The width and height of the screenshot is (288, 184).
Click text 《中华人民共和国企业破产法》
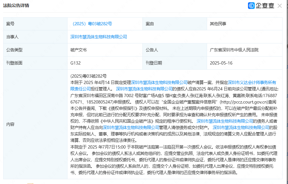[128, 121]
